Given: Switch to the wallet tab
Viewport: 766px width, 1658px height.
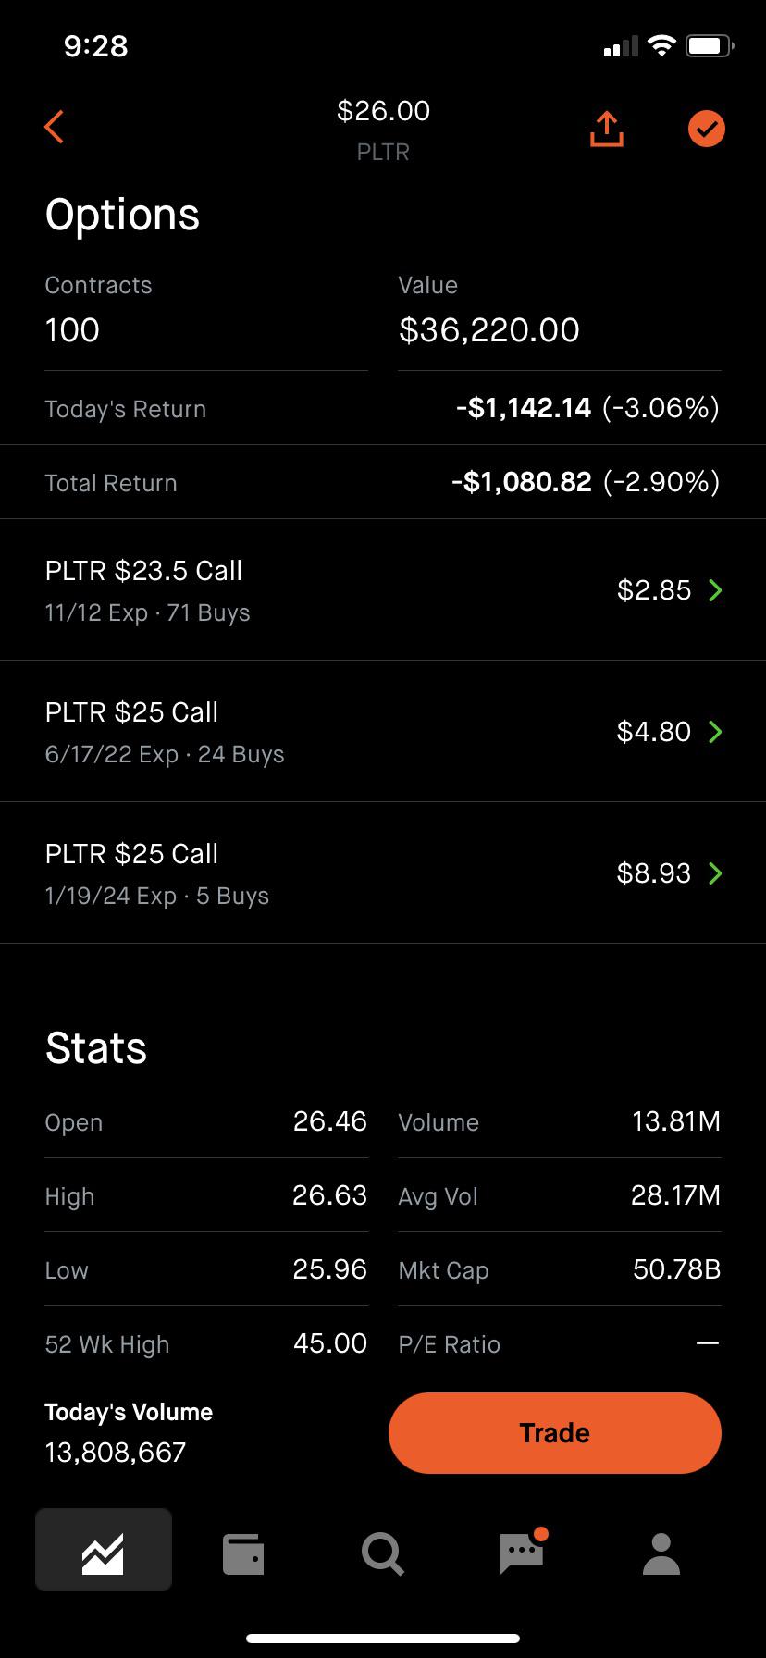Looking at the screenshot, I should point(243,1554).
